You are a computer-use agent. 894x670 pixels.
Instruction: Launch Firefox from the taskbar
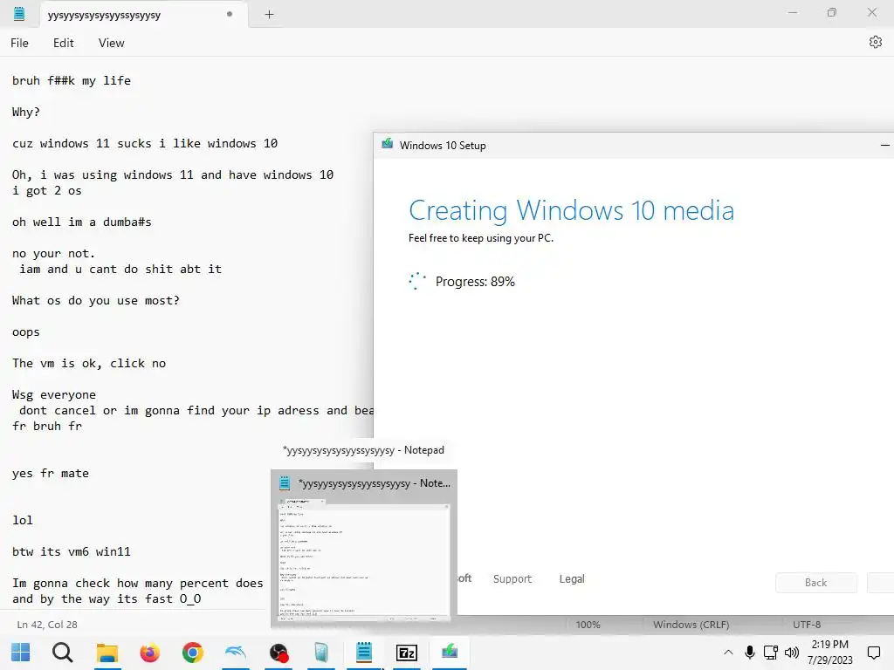click(150, 653)
